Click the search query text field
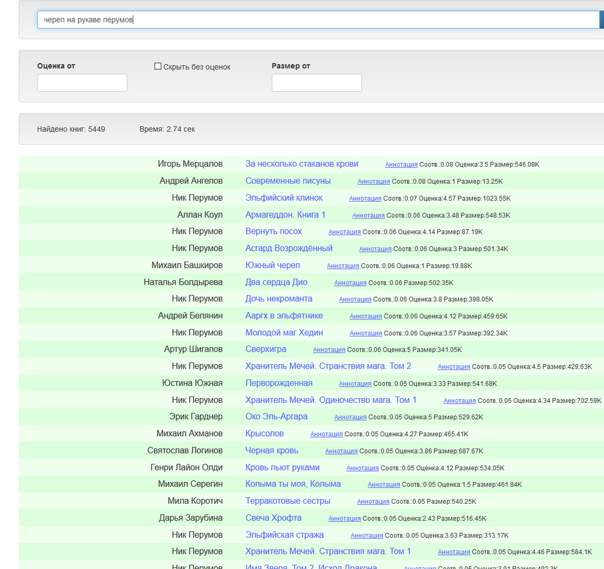The height and width of the screenshot is (569, 604). (317, 20)
